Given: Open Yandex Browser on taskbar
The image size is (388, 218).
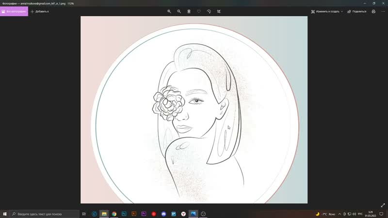Looking at the screenshot, I should click(183, 214).
